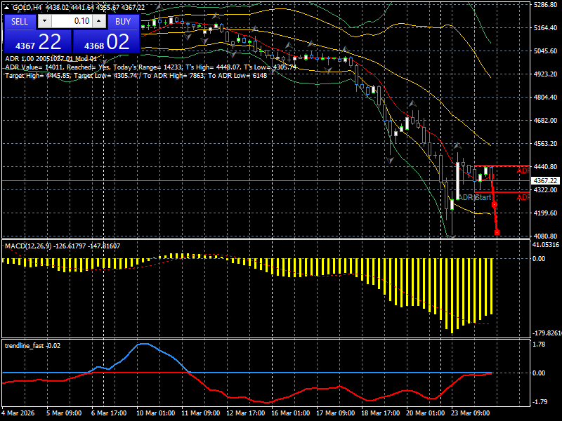Click the current price label 4367.22
Image resolution: width=562 pixels, height=421 pixels.
(545, 181)
